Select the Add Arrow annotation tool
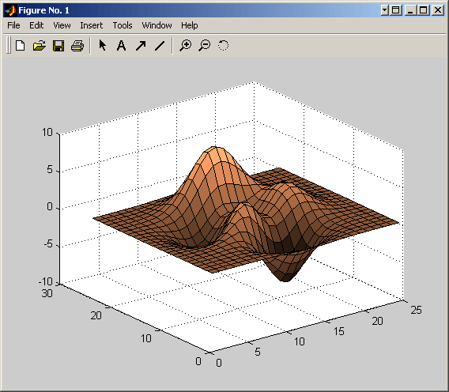This screenshot has width=449, height=392. [x=141, y=45]
